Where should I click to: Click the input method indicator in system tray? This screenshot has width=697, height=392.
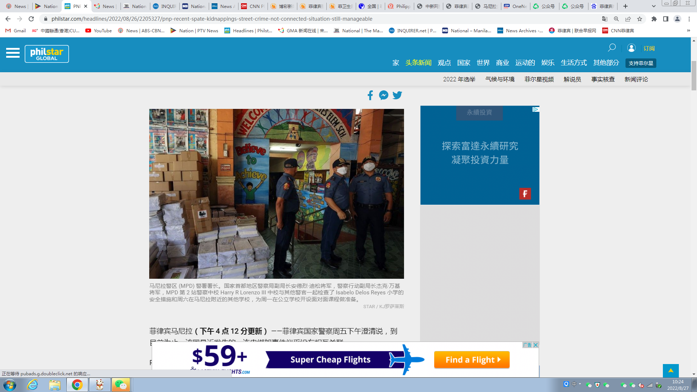[x=574, y=384]
